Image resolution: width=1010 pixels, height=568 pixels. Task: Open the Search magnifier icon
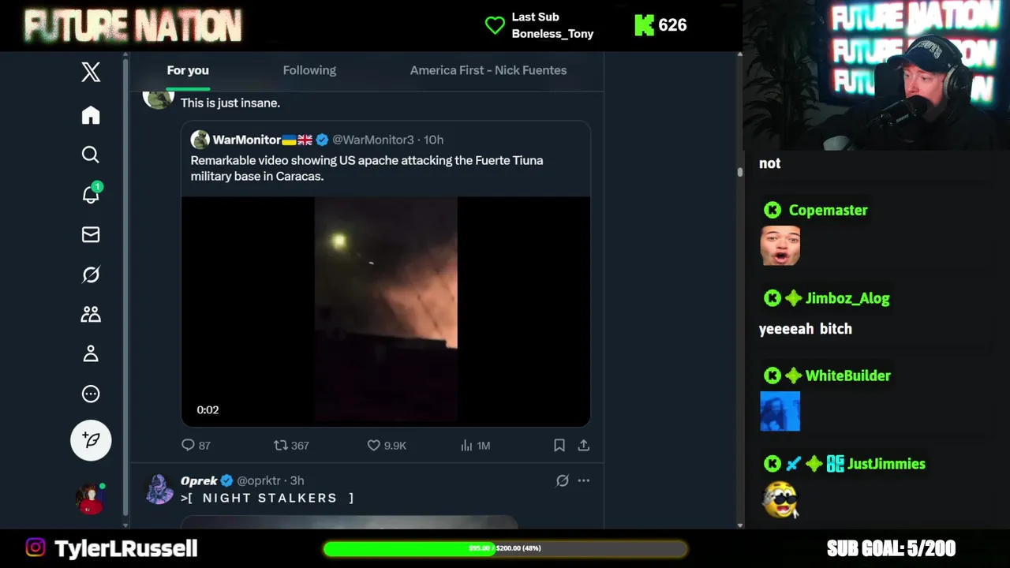(91, 155)
